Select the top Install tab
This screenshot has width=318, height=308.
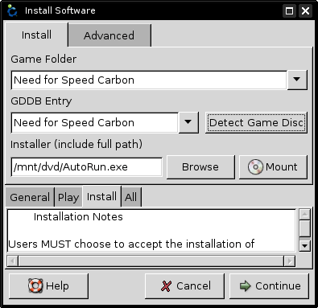point(36,35)
